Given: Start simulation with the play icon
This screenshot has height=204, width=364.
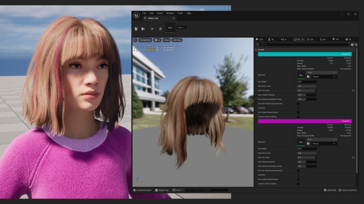Looking at the screenshot, I should 152,29.
